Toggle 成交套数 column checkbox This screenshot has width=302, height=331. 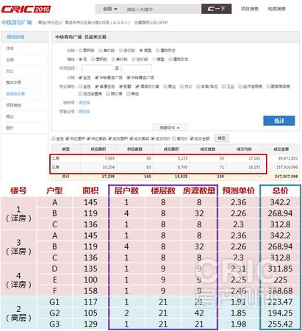tap(132, 138)
